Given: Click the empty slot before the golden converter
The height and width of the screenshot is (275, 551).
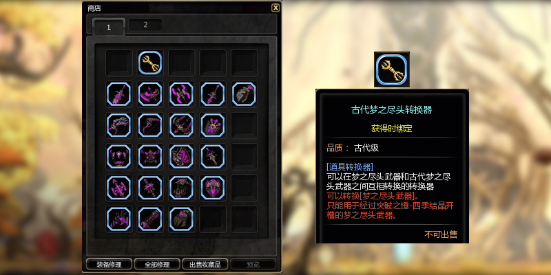Looking at the screenshot, I should [x=118, y=63].
